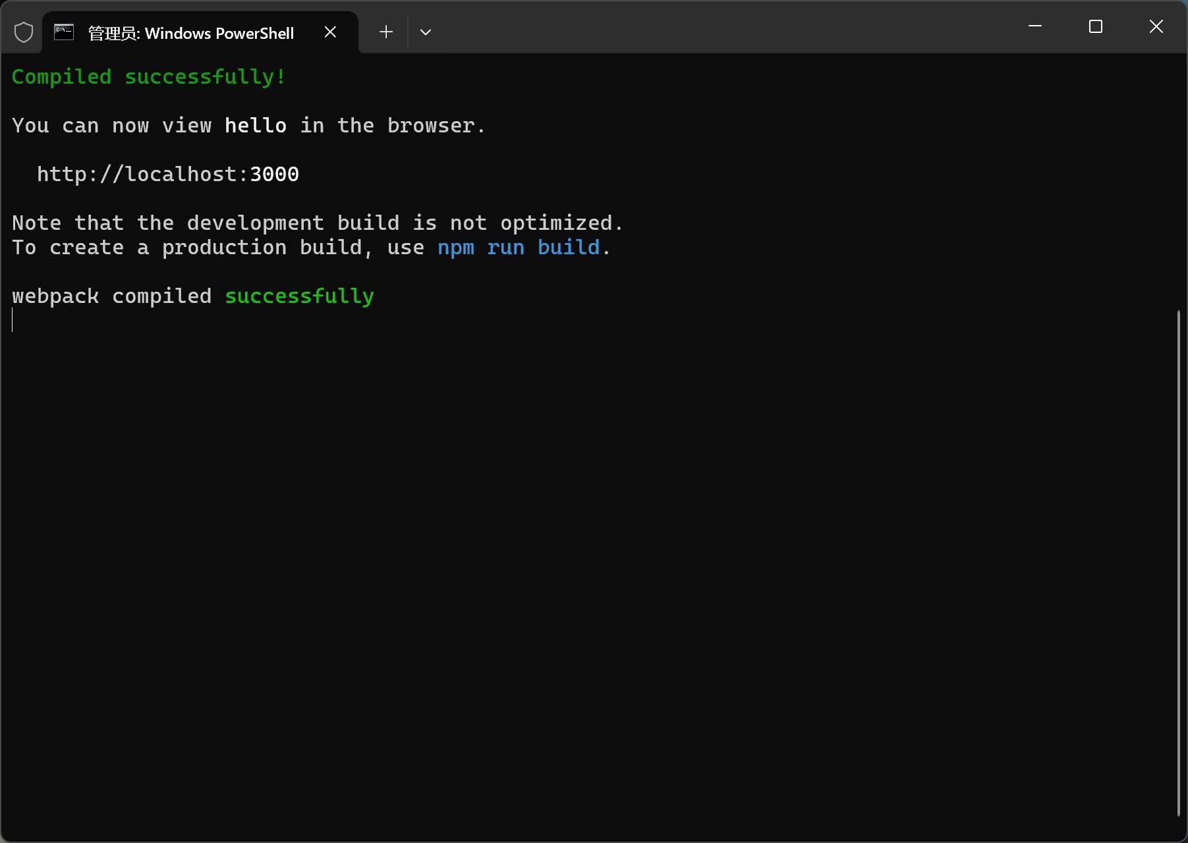Click the 'webpack compiled' text
1188x843 pixels.
[112, 296]
